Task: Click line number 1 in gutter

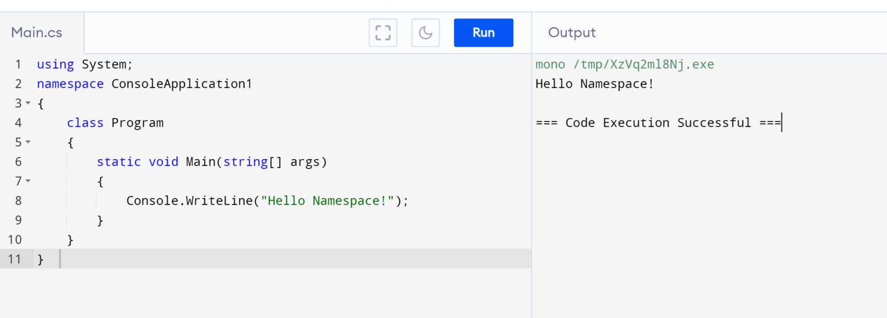Action: pyautogui.click(x=18, y=64)
